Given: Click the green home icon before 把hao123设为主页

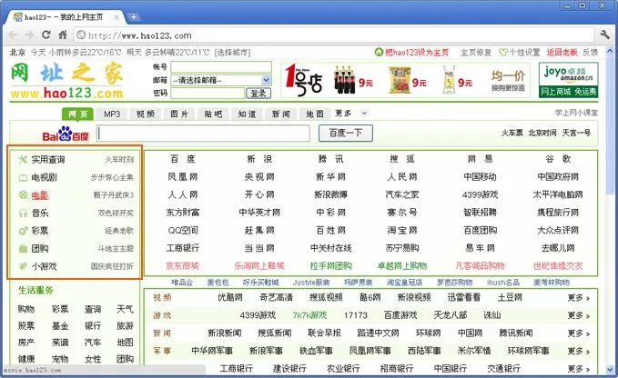Looking at the screenshot, I should pos(379,52).
